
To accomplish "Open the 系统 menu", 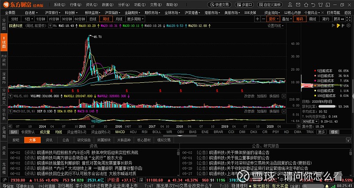I will coord(59,4).
